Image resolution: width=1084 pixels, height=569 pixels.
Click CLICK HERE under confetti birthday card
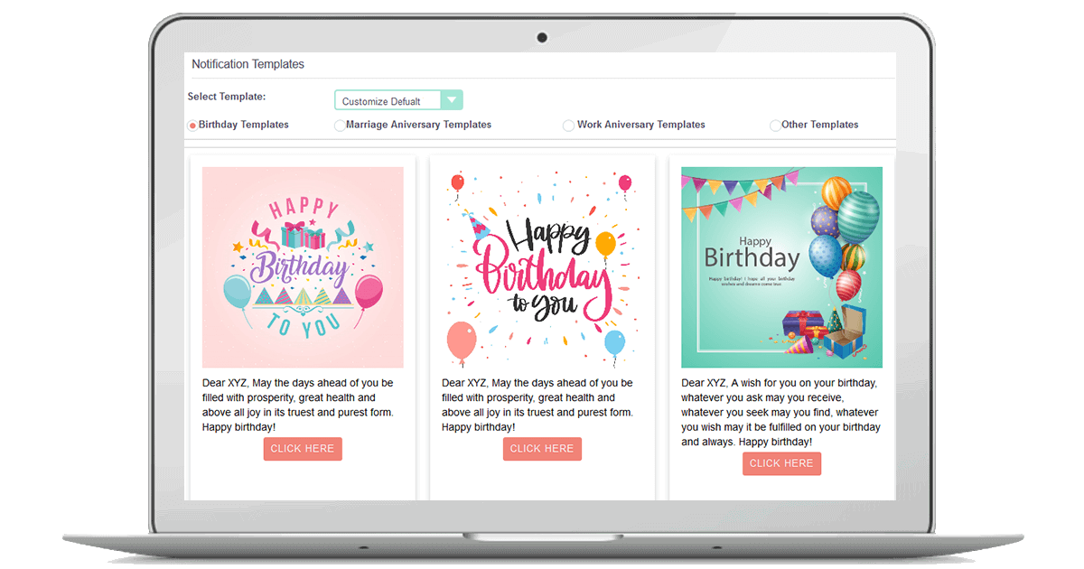[x=542, y=449]
